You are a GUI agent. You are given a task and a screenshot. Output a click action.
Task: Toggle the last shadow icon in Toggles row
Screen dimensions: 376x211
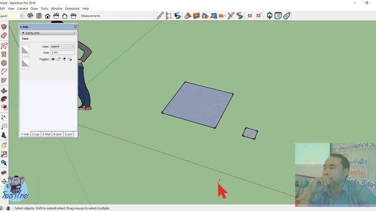point(70,59)
